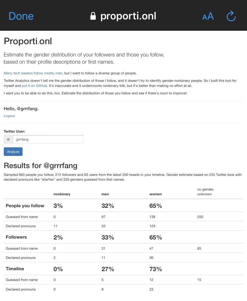The width and height of the screenshot is (247, 301).
Task: Click the Analyze button
Action: point(13,152)
